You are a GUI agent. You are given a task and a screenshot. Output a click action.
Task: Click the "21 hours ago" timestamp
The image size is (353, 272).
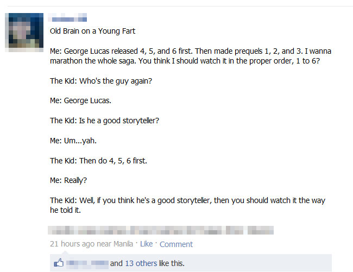coord(72,244)
